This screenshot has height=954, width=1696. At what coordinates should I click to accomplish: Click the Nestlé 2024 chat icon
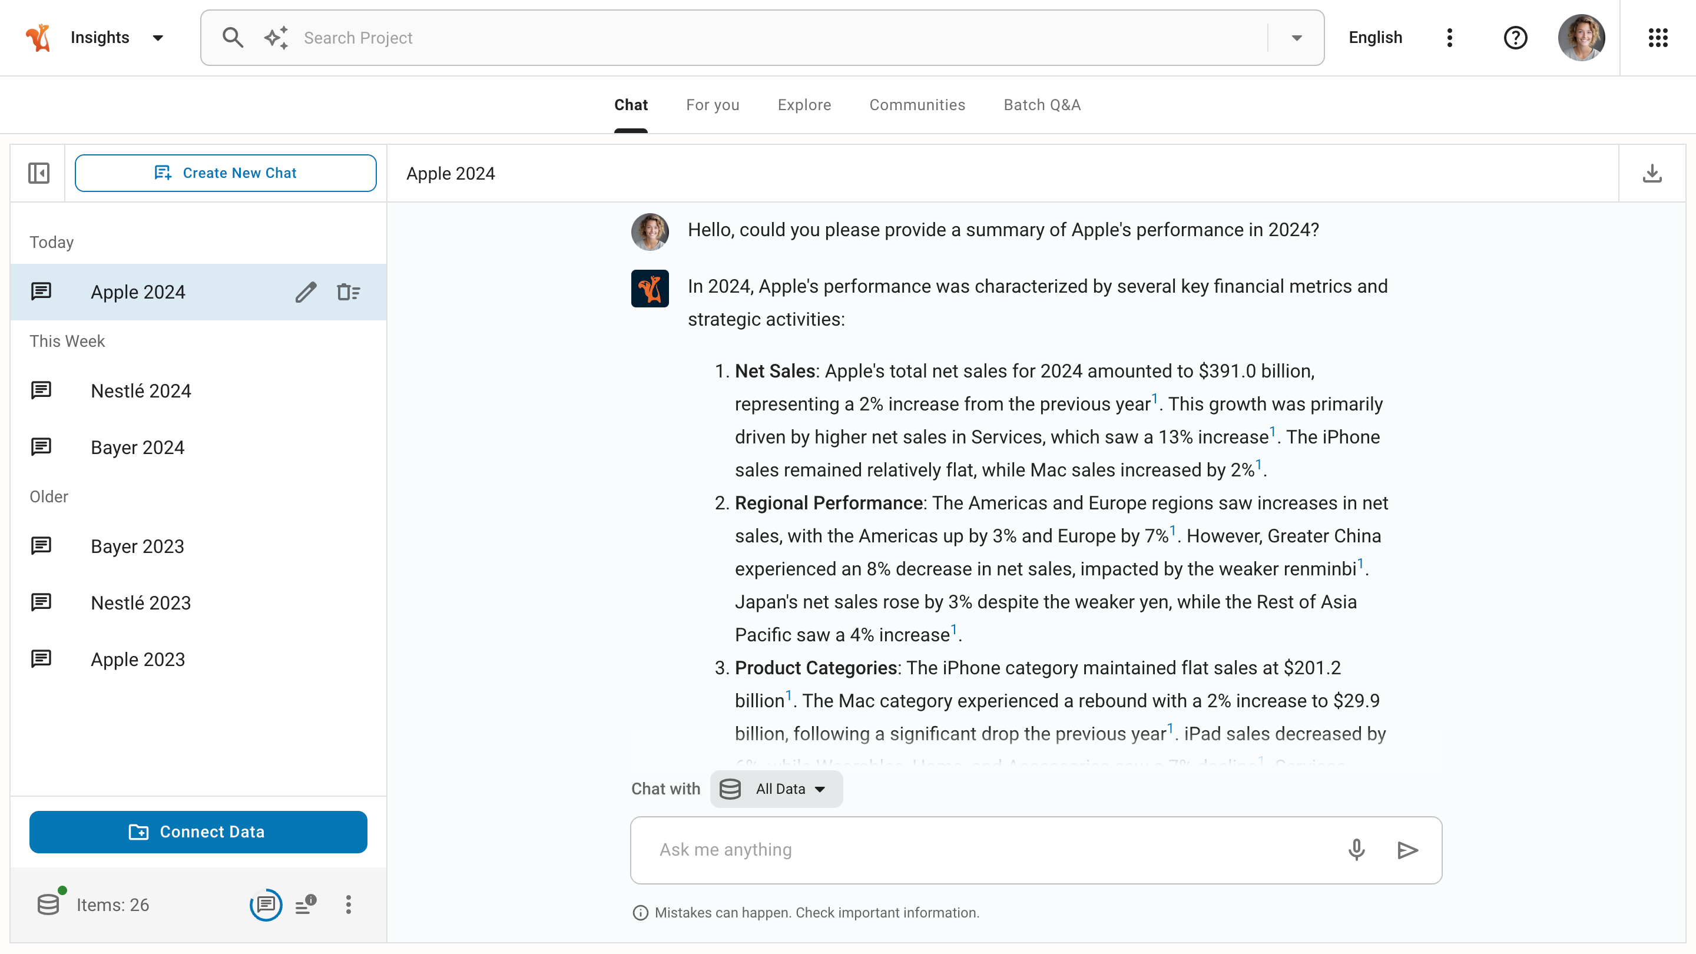pyautogui.click(x=41, y=390)
